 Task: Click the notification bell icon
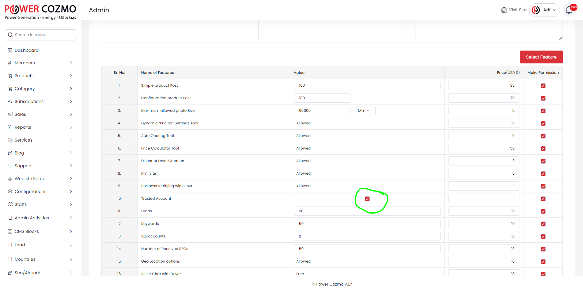(x=569, y=10)
